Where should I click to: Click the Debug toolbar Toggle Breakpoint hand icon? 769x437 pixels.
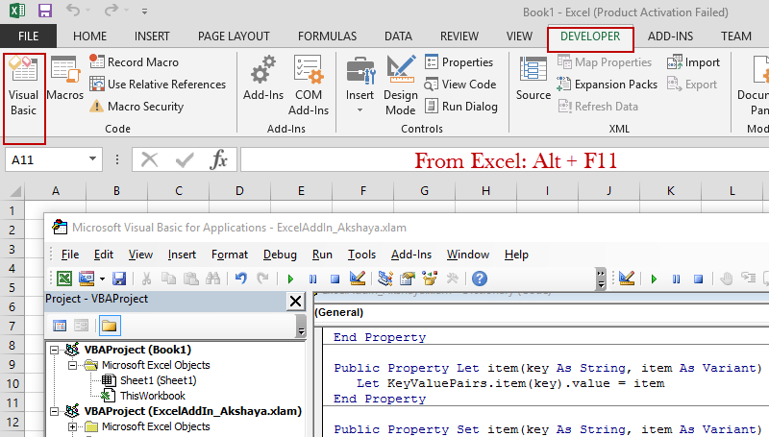tap(726, 279)
